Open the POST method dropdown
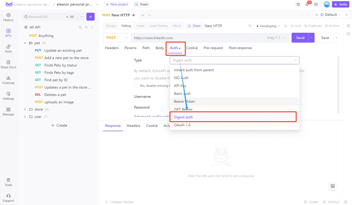The width and height of the screenshot is (352, 205). (117, 38)
